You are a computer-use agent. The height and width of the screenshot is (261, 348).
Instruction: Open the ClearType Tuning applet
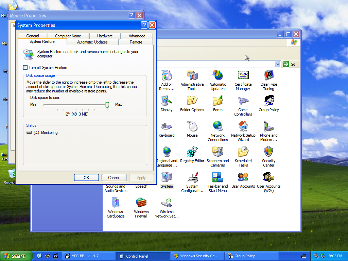pos(268,76)
